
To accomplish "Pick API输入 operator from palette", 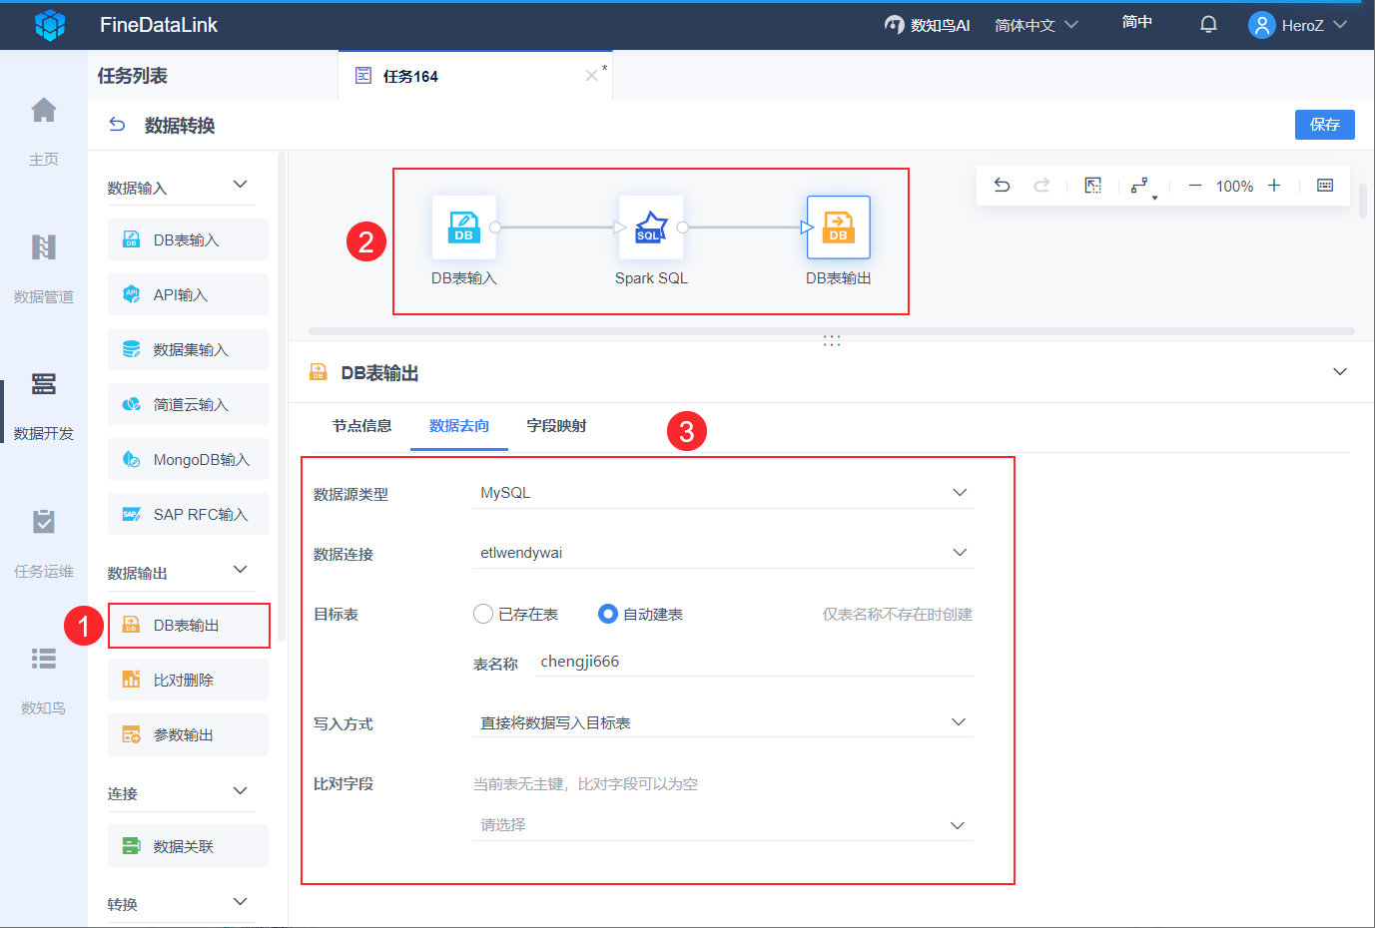I will pyautogui.click(x=188, y=294).
